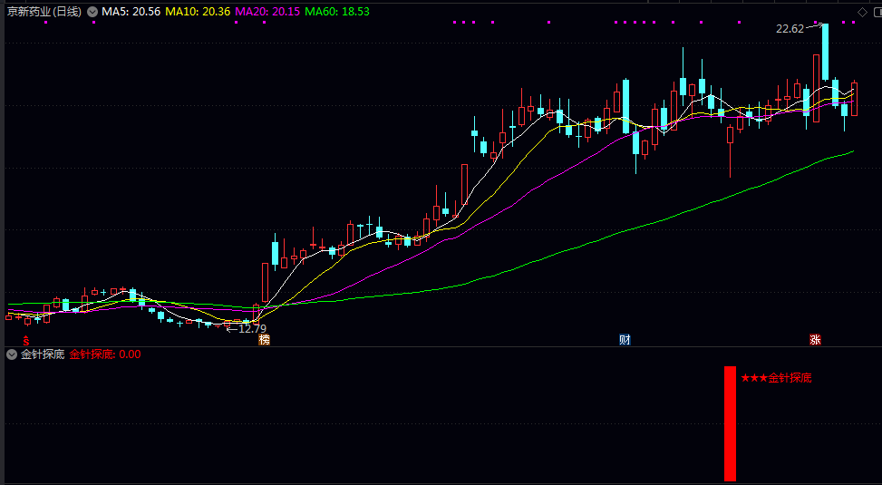Click the red S marker icon

coord(26,340)
